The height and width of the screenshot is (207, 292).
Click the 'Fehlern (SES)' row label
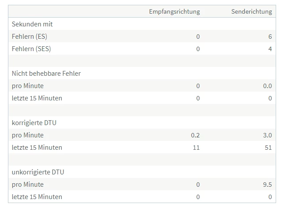(x=31, y=49)
